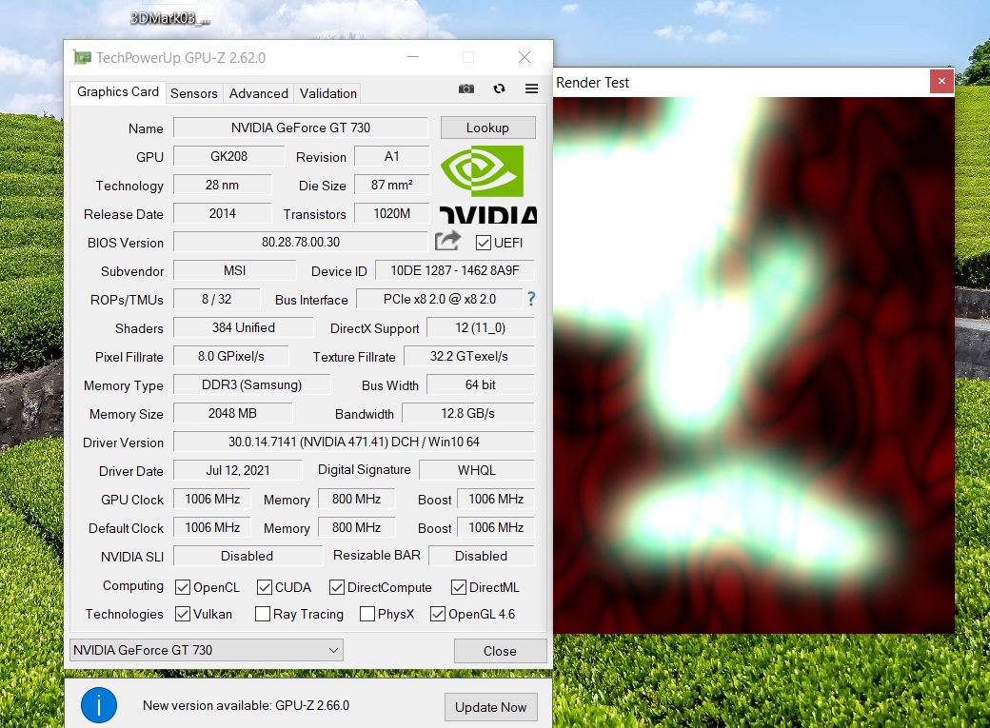The image size is (990, 728).
Task: Click the Pixel Fillrate 8.0 GPixel/s value
Action: [231, 356]
